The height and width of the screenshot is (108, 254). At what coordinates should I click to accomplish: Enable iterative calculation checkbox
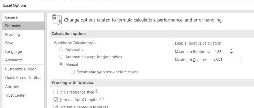click(x=171, y=43)
